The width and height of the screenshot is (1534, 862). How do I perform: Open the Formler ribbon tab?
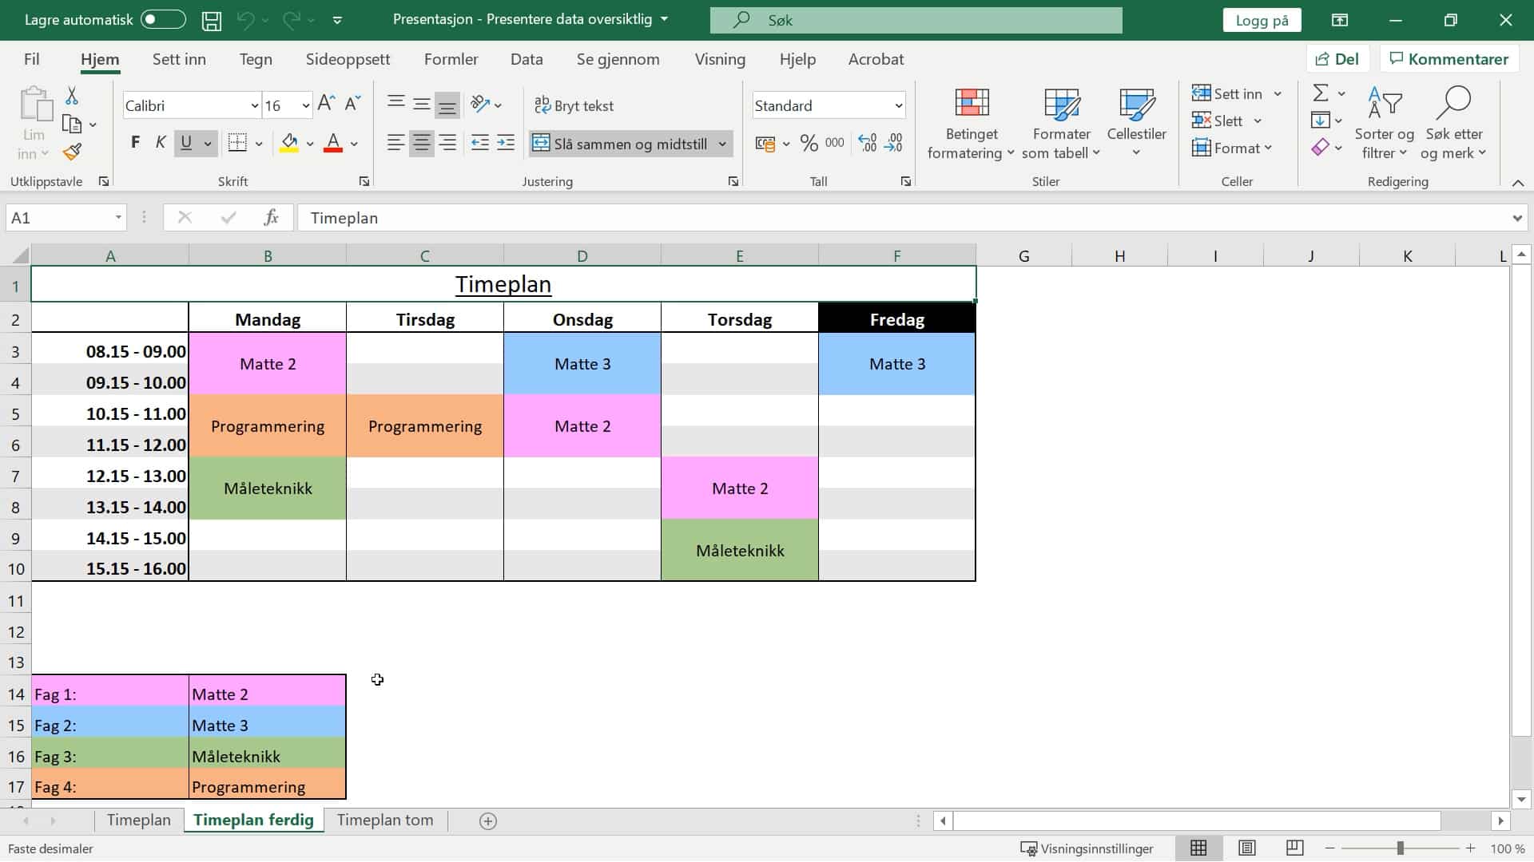(x=451, y=59)
